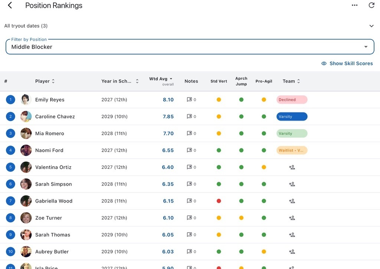Click Naomi Ford's Waitlist badge
The height and width of the screenshot is (269, 380).
coord(292,150)
